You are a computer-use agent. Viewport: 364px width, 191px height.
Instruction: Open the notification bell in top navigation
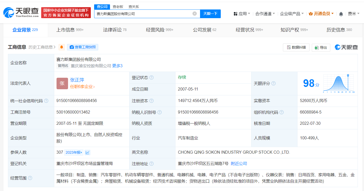click(x=341, y=14)
